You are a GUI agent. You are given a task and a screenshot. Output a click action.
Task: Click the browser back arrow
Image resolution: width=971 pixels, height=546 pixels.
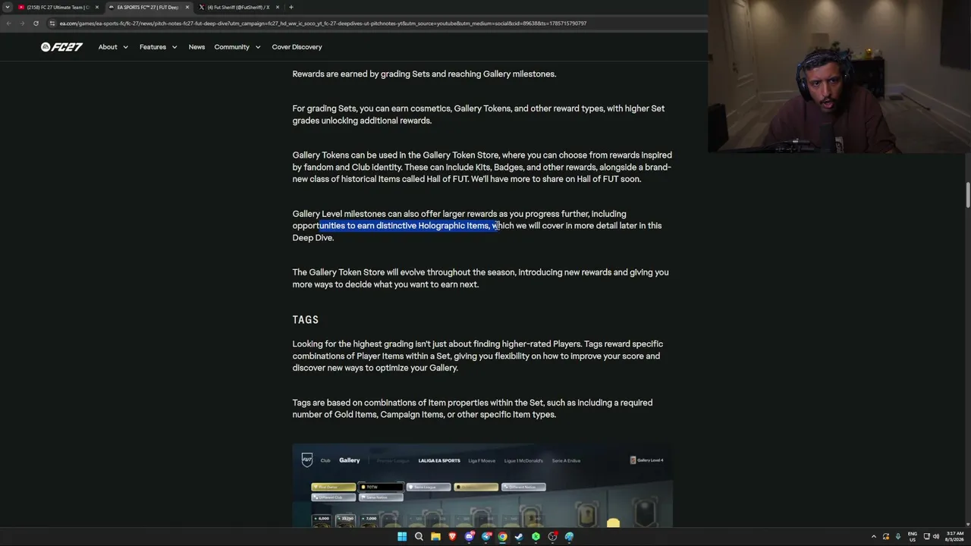pyautogui.click(x=8, y=24)
